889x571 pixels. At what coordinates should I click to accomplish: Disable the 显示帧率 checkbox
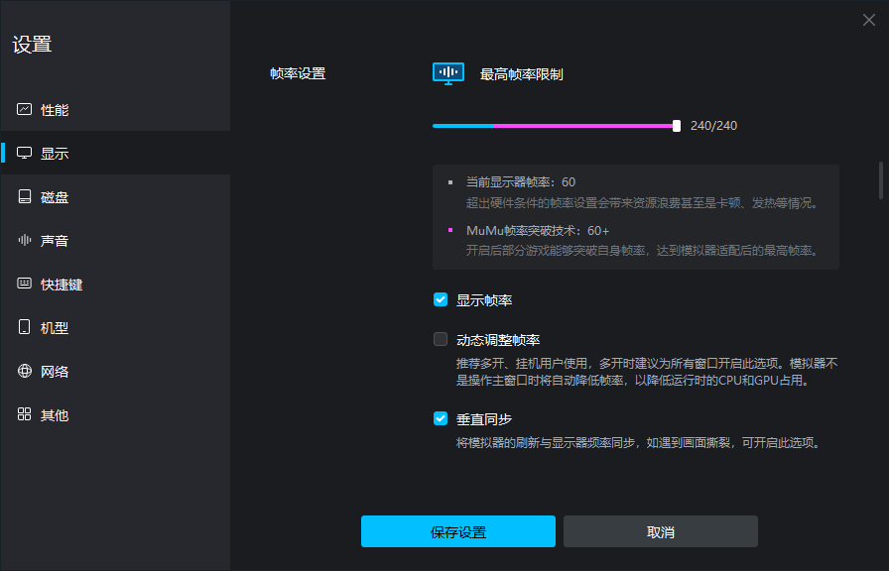(x=440, y=299)
